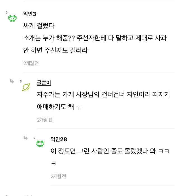Click the 2개월 전 timestamp under 익인3's comment
This screenshot has height=196, width=179.
31,63
